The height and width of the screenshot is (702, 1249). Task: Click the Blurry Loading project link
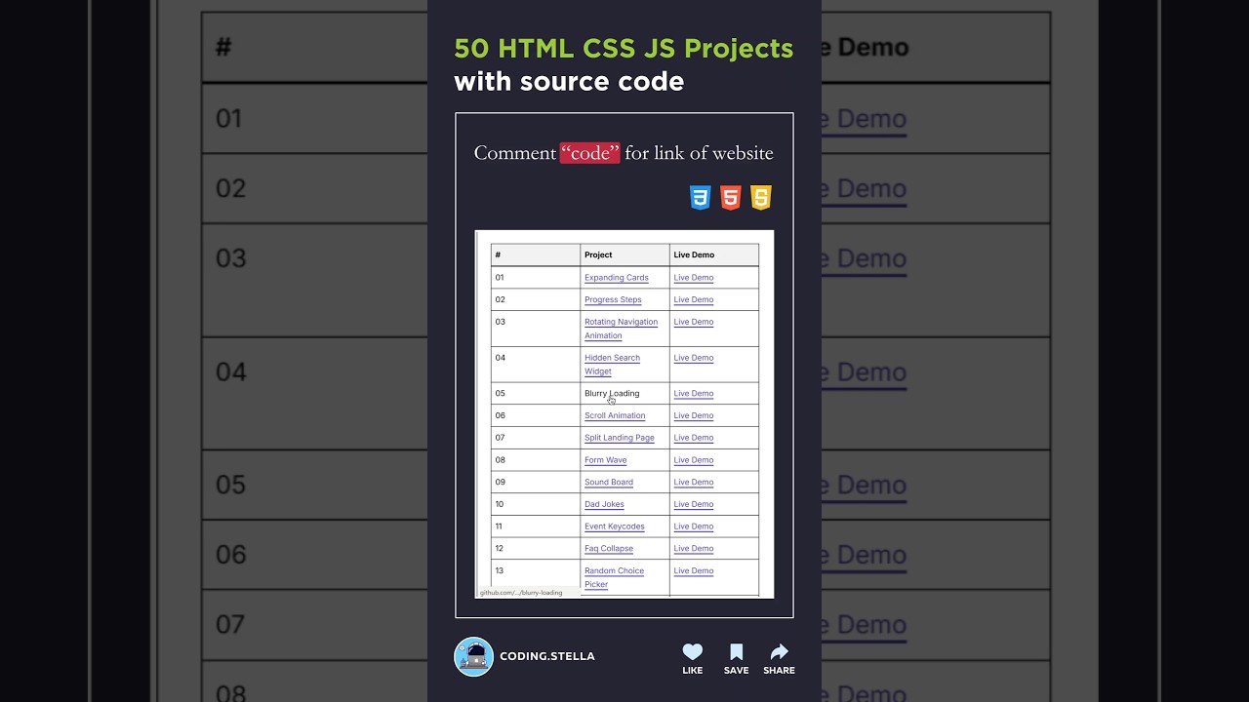pos(612,394)
